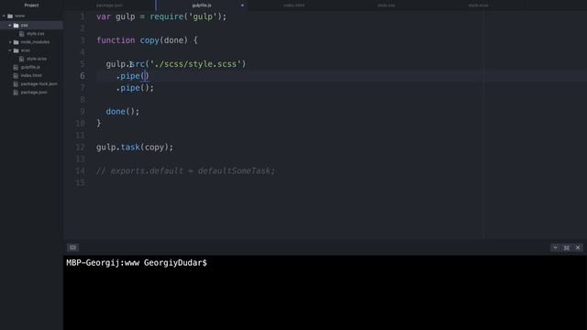Click 'gulp.task(copy);' on line 12
587x330 pixels.
(x=135, y=148)
